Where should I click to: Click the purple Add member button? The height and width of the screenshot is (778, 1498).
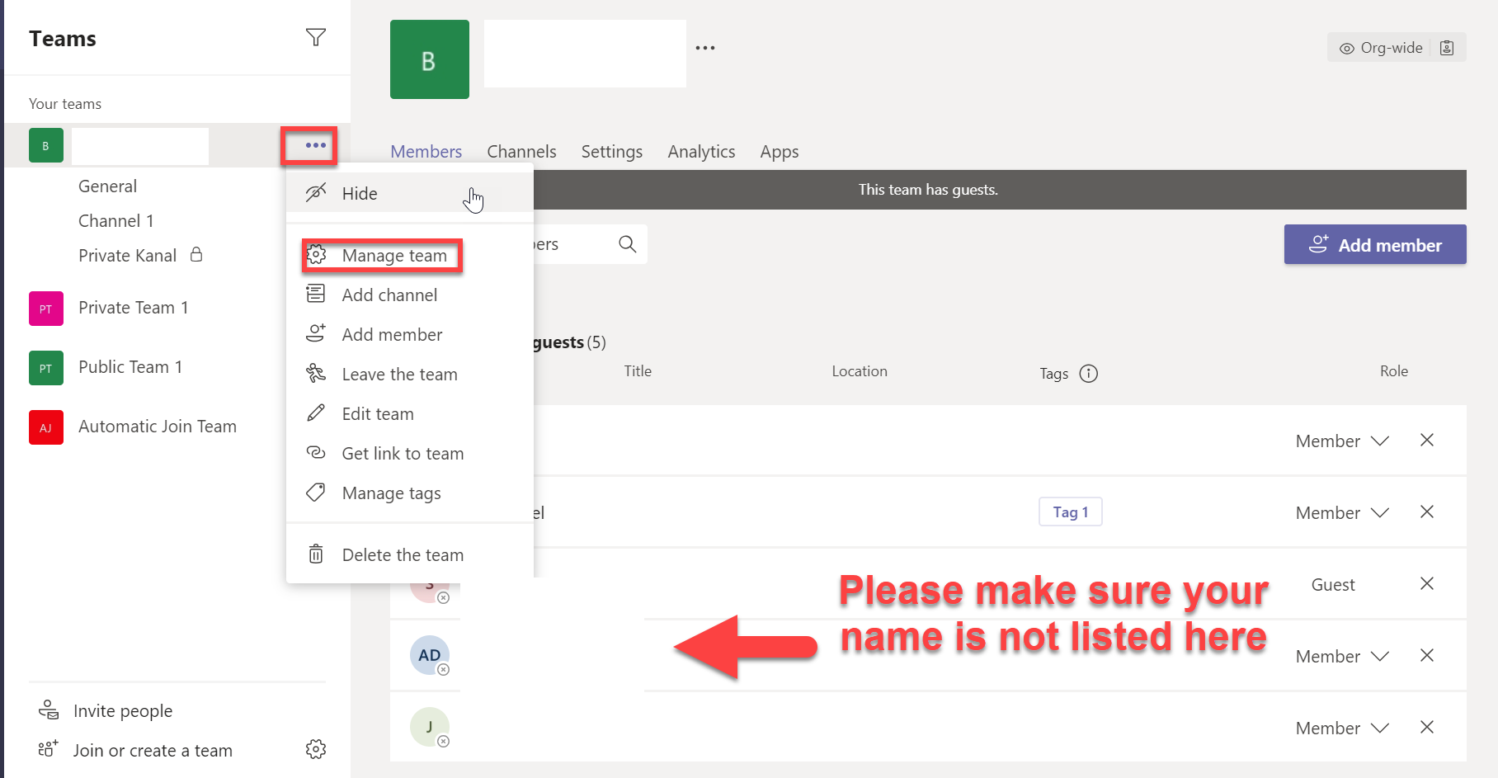pos(1375,245)
